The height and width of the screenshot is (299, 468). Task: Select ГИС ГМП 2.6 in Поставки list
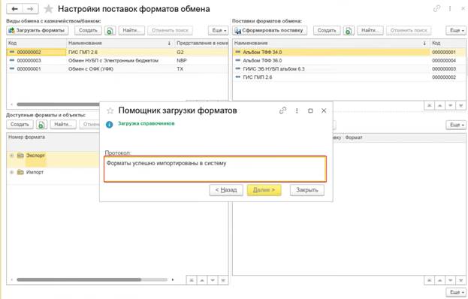pos(349,77)
